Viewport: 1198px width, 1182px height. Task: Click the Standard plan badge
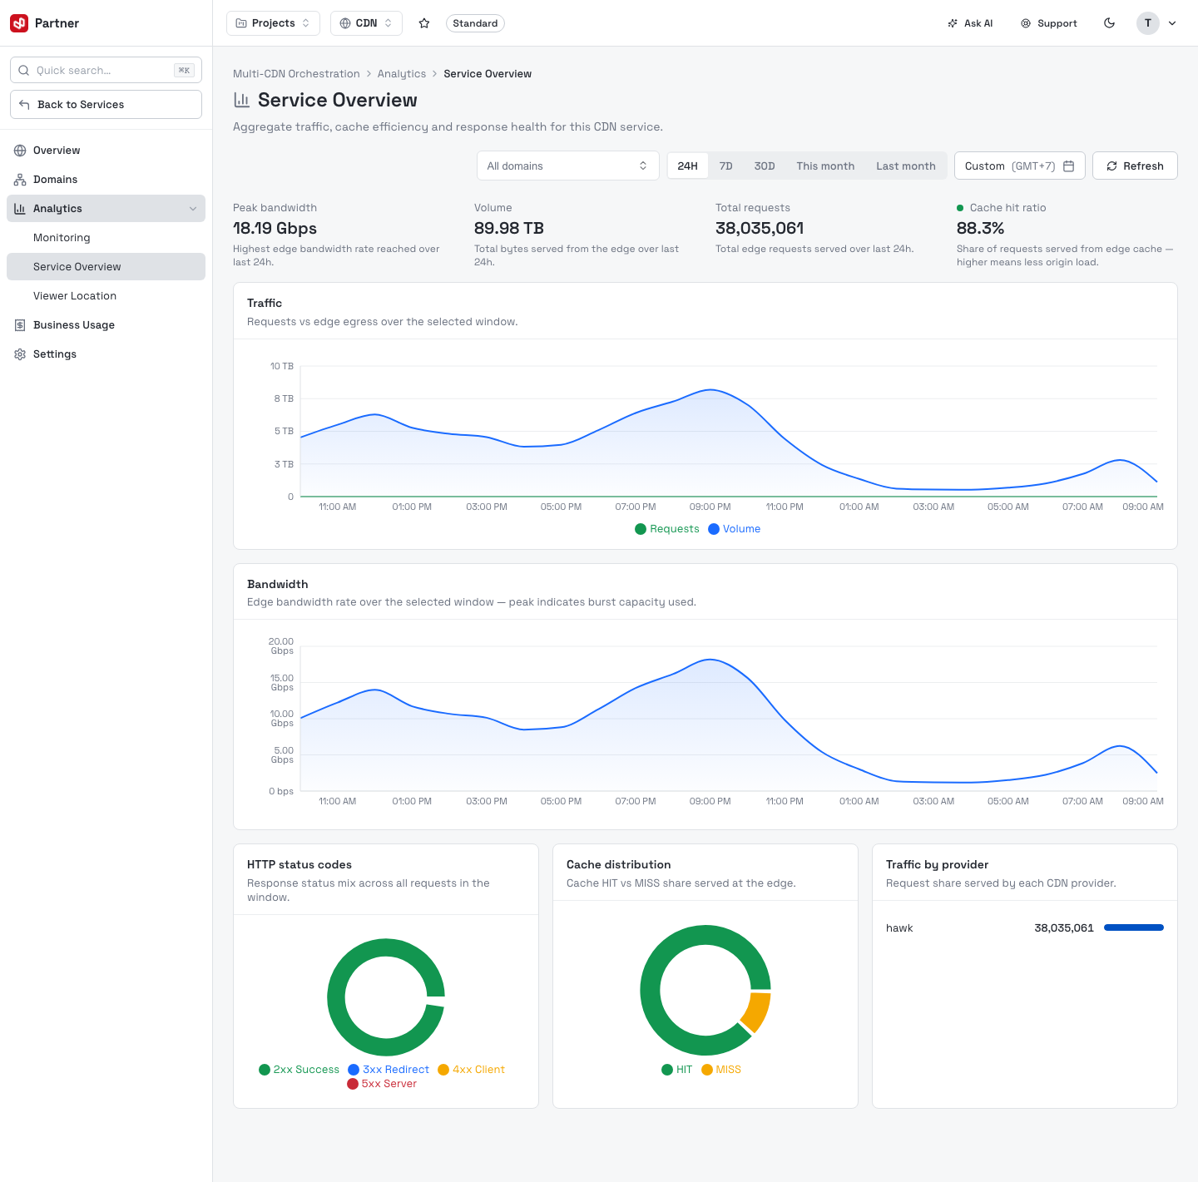[475, 23]
